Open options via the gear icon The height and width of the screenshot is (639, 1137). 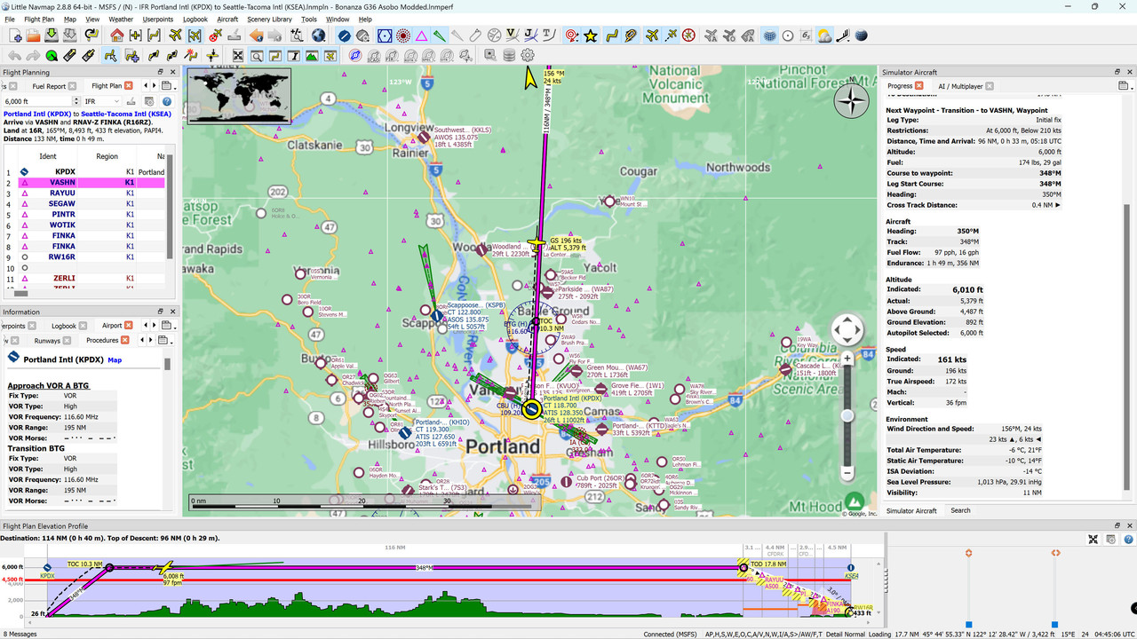click(x=528, y=55)
